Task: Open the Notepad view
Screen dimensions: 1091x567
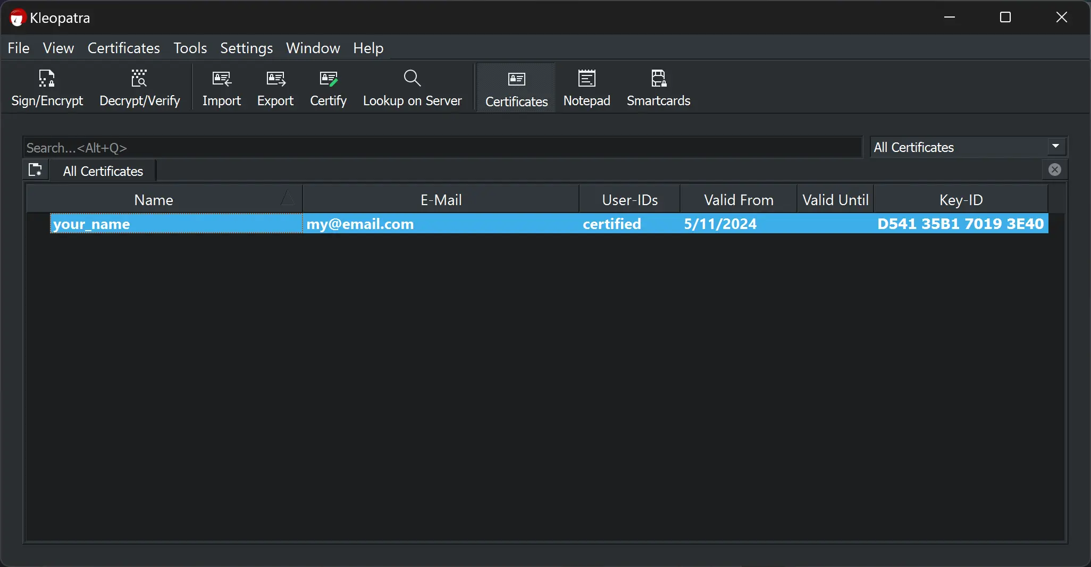Action: (586, 88)
